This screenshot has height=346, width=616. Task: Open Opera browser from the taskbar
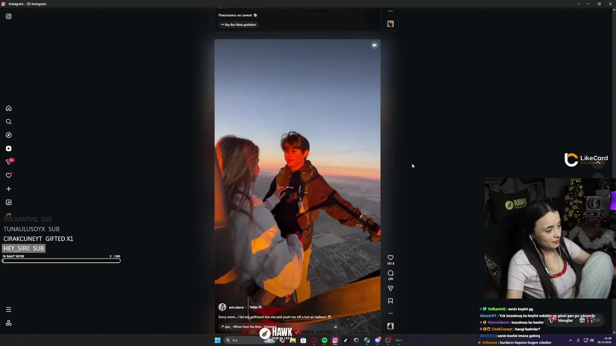tap(314, 340)
